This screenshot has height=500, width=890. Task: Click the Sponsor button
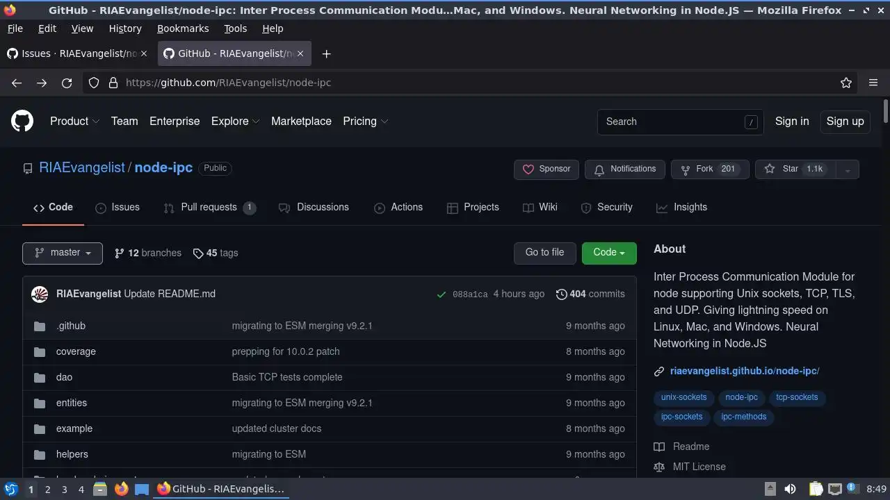click(547, 169)
